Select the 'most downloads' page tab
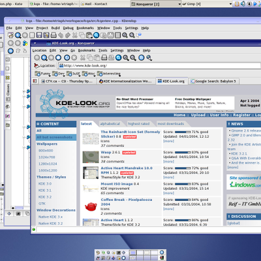The image size is (261, 261). (171, 124)
